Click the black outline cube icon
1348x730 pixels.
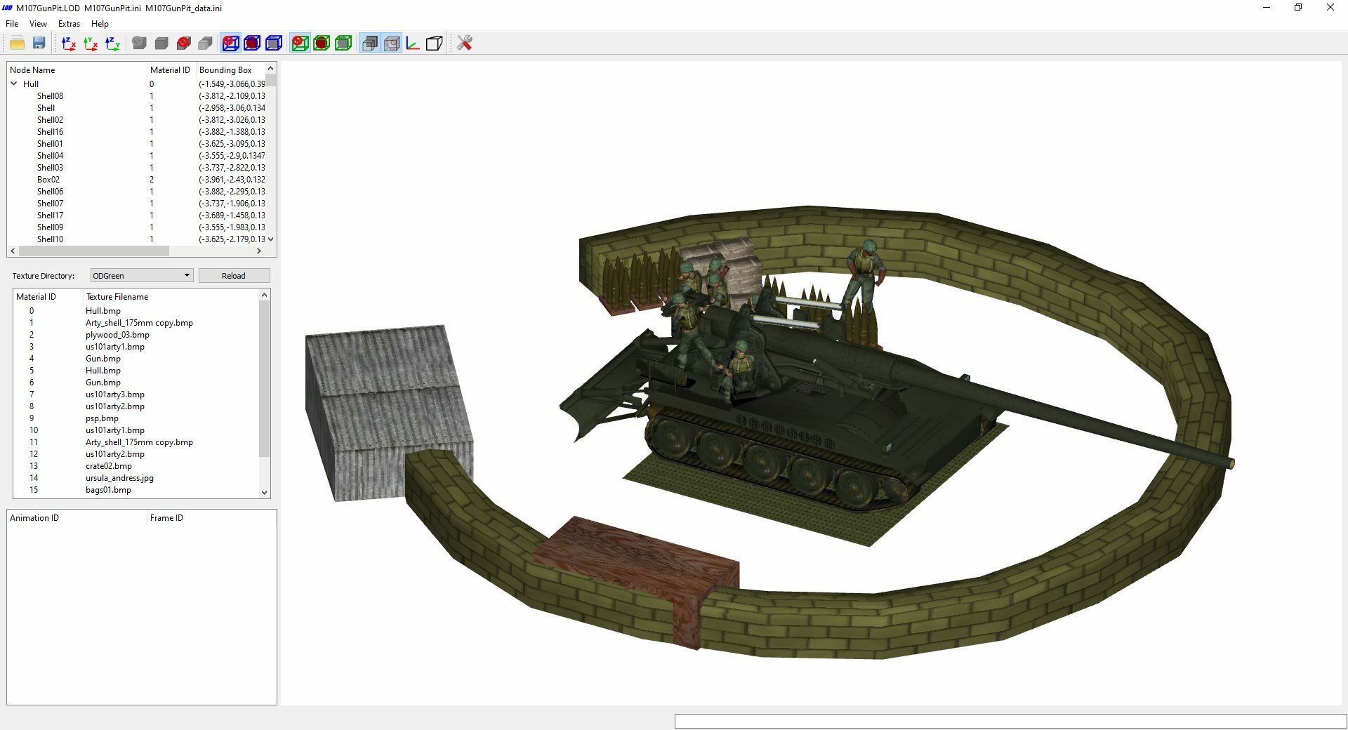[x=435, y=44]
